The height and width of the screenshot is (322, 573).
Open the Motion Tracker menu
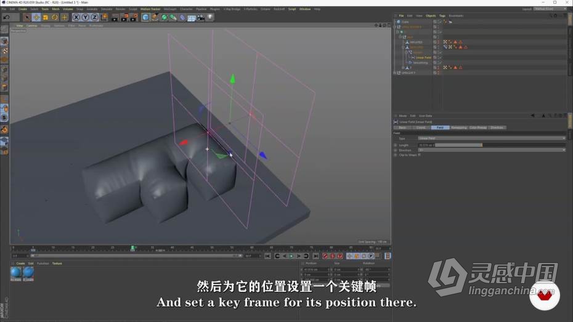(150, 9)
